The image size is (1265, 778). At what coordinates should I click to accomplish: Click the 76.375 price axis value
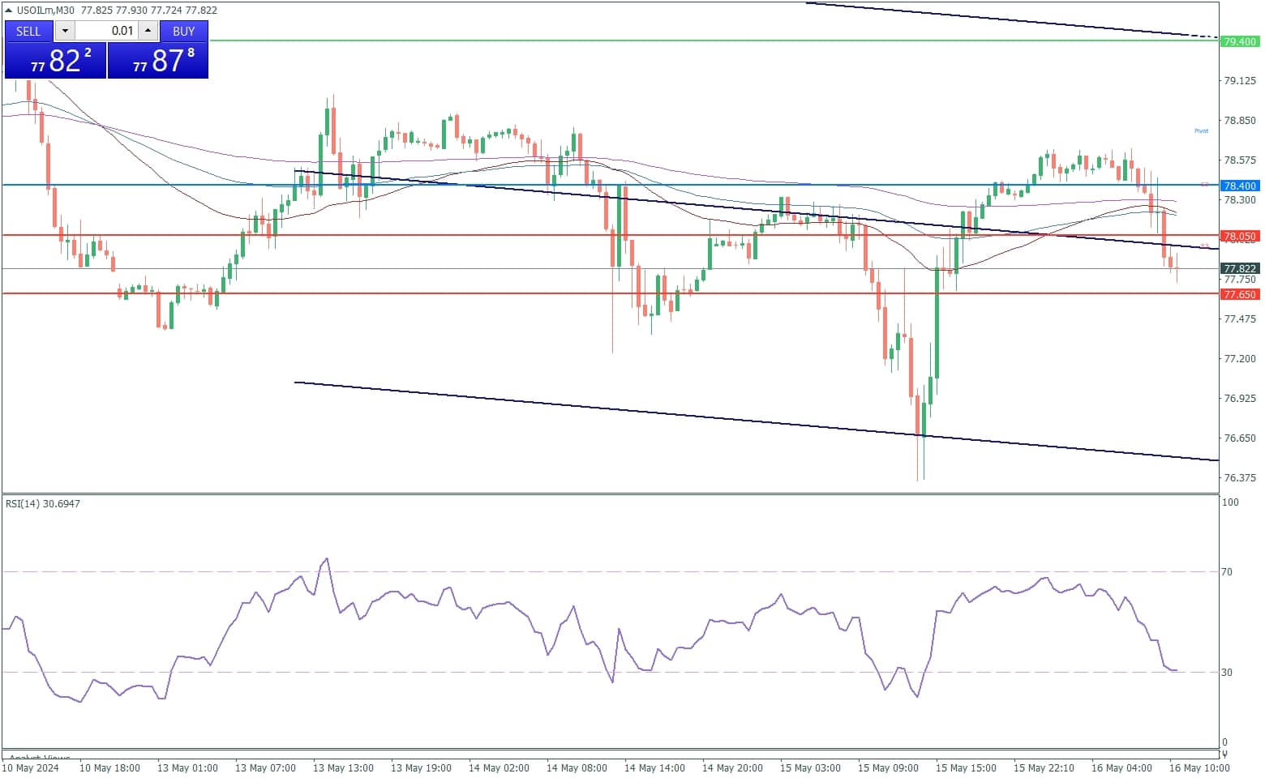[1240, 478]
